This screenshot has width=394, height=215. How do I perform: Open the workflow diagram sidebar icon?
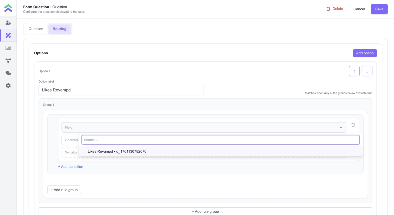[x=8, y=61]
